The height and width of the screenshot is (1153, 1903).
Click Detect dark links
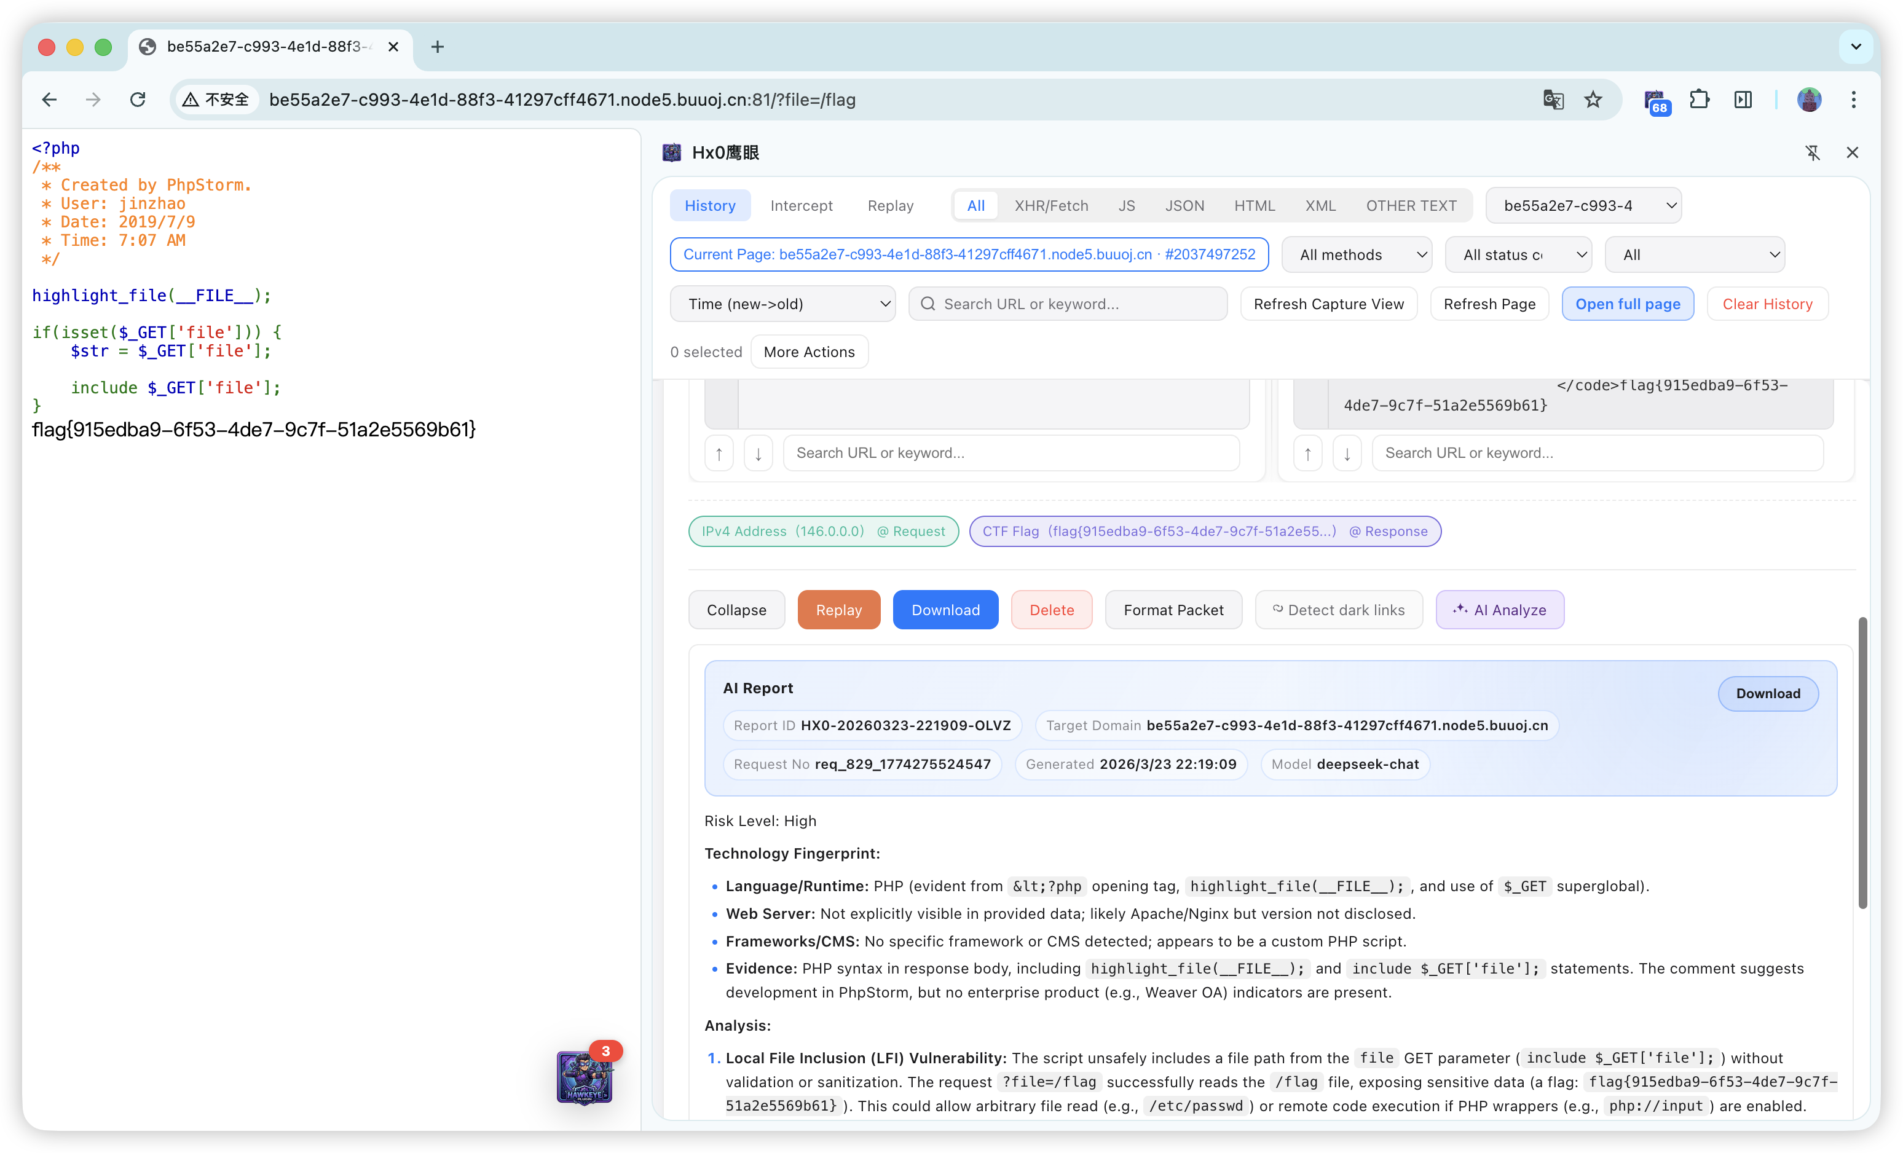[x=1339, y=610]
